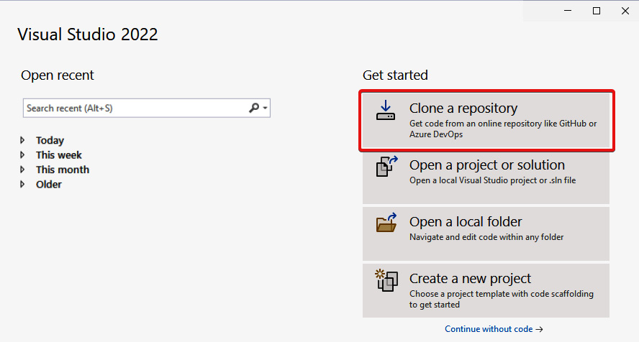Click Continue without code link
Screen dimensions: 639x342
point(494,329)
